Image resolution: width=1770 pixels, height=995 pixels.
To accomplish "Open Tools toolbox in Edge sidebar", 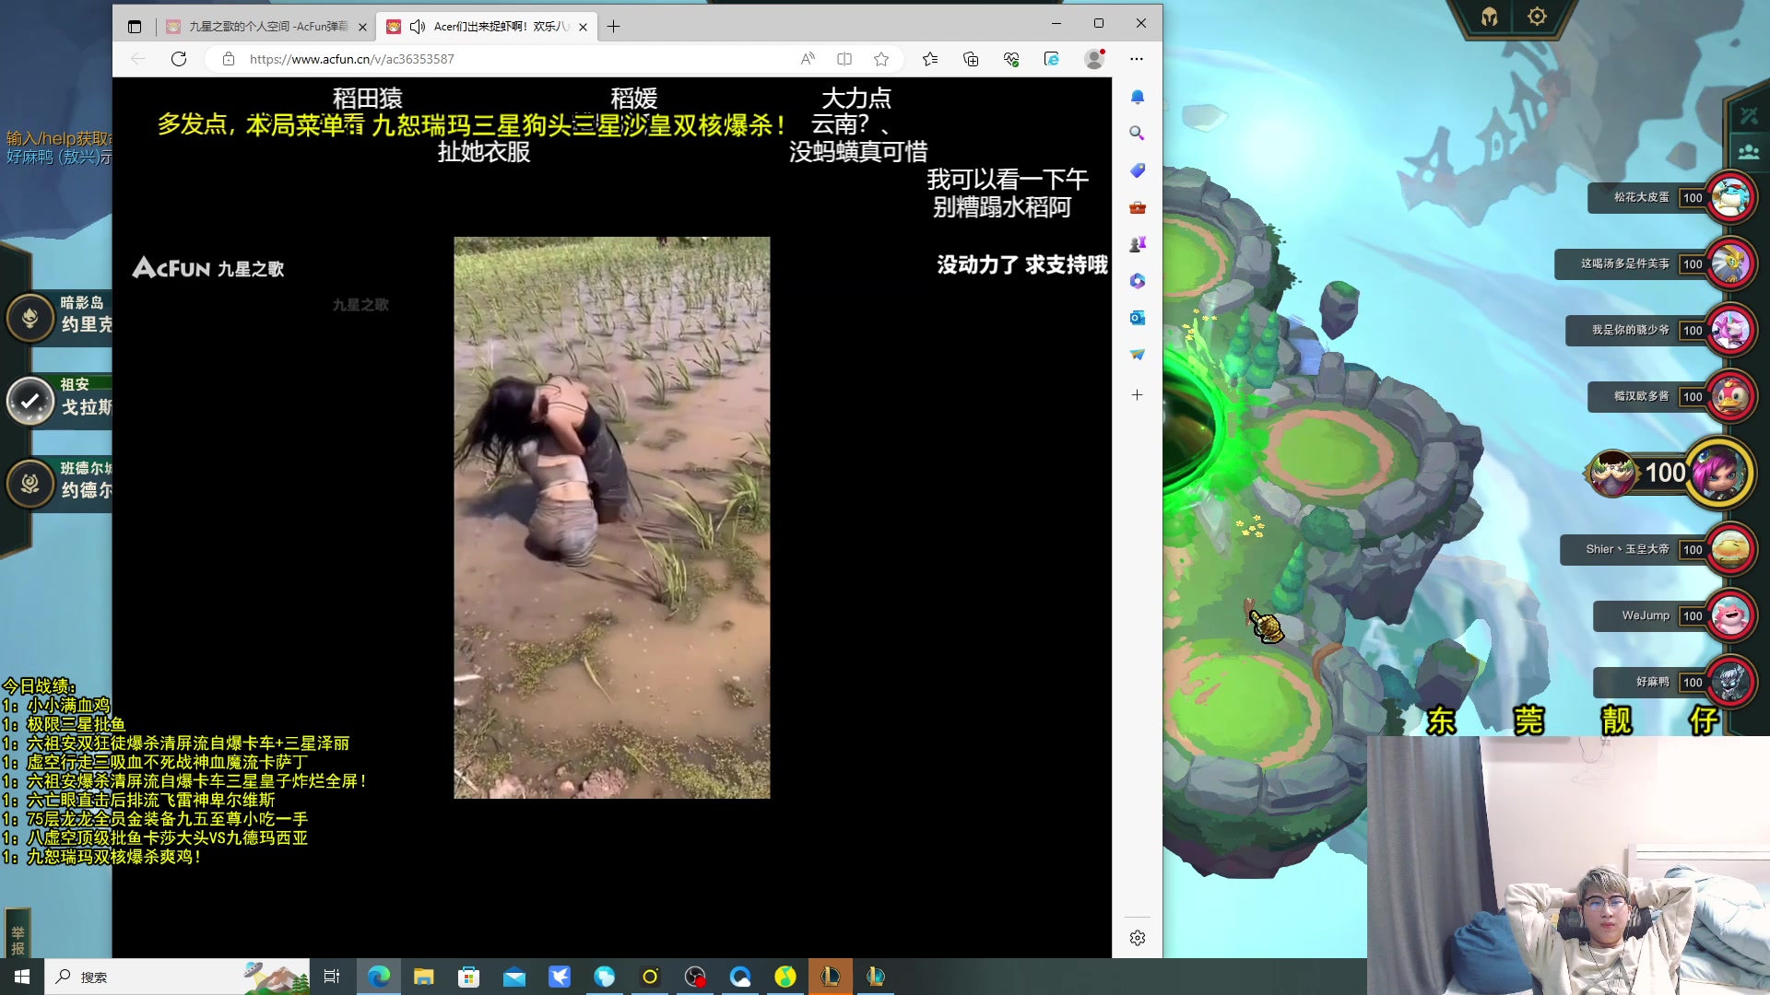I will [1138, 207].
